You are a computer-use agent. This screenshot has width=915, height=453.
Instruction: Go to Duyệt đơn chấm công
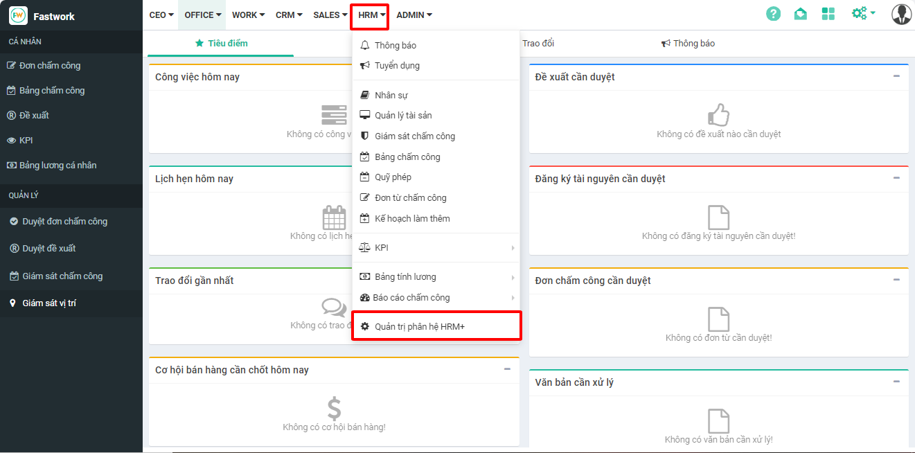pyautogui.click(x=64, y=222)
